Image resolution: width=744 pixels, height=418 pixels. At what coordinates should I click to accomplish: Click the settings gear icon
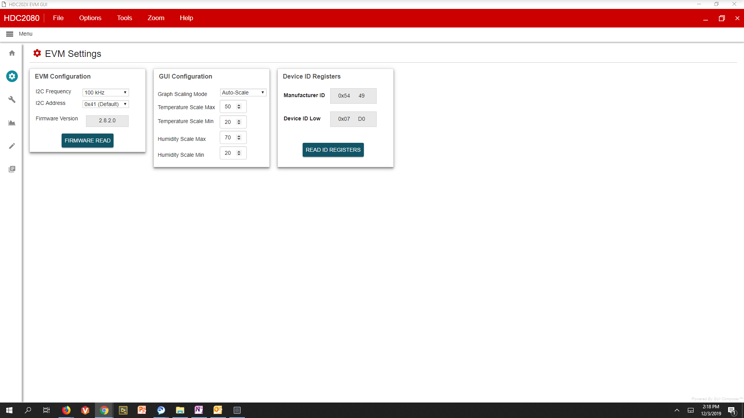coord(12,76)
